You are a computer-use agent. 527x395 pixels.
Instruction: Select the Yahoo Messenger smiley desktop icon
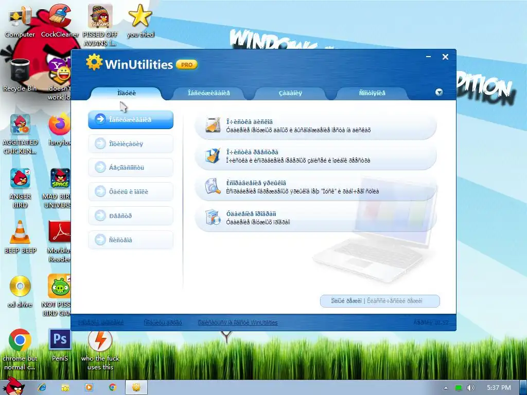click(61, 79)
